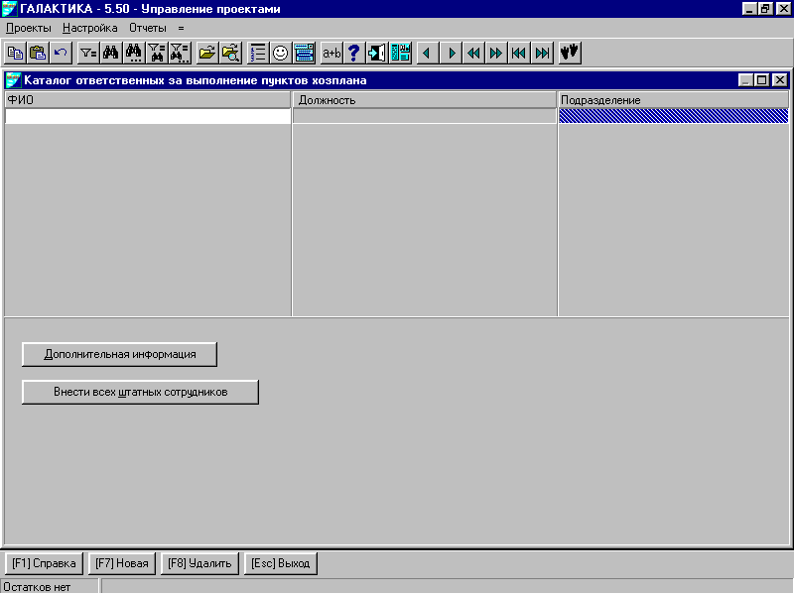Click the smiley face icon
Image resolution: width=794 pixels, height=595 pixels.
(x=281, y=54)
